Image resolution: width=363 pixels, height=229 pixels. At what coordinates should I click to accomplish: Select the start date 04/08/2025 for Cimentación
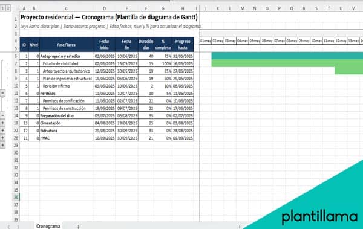click(x=104, y=123)
